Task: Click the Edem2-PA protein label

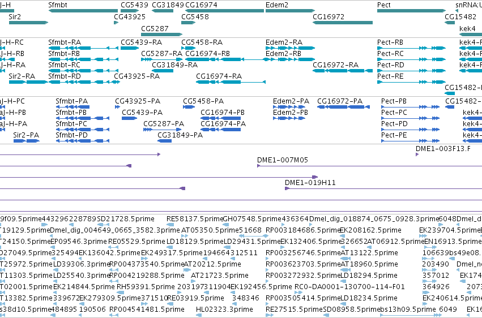Action: [291, 101]
